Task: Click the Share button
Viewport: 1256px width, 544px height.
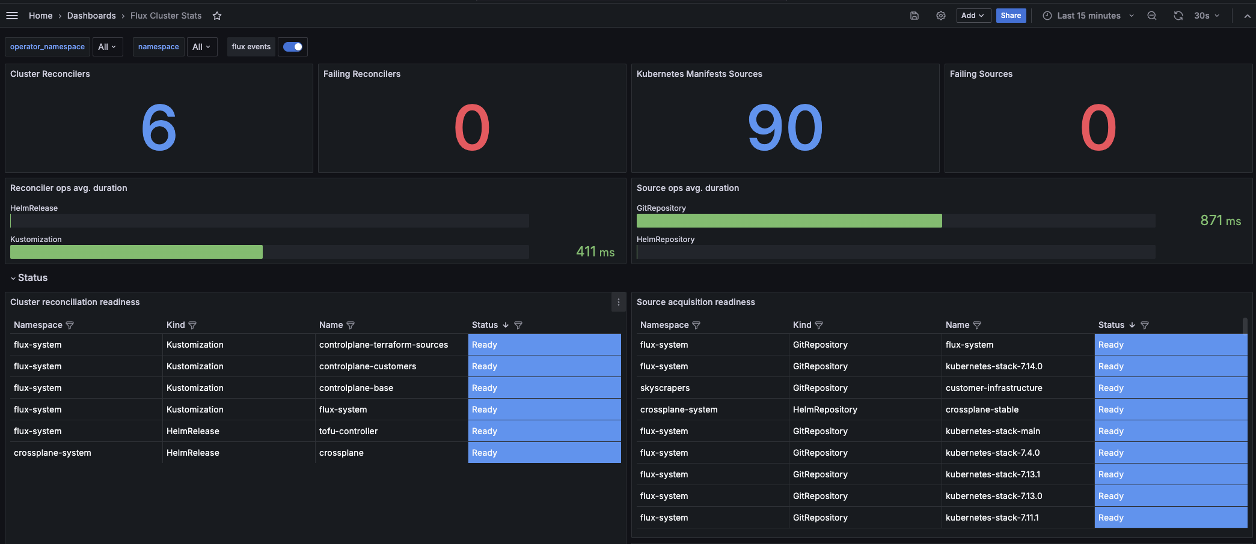Action: tap(1011, 15)
